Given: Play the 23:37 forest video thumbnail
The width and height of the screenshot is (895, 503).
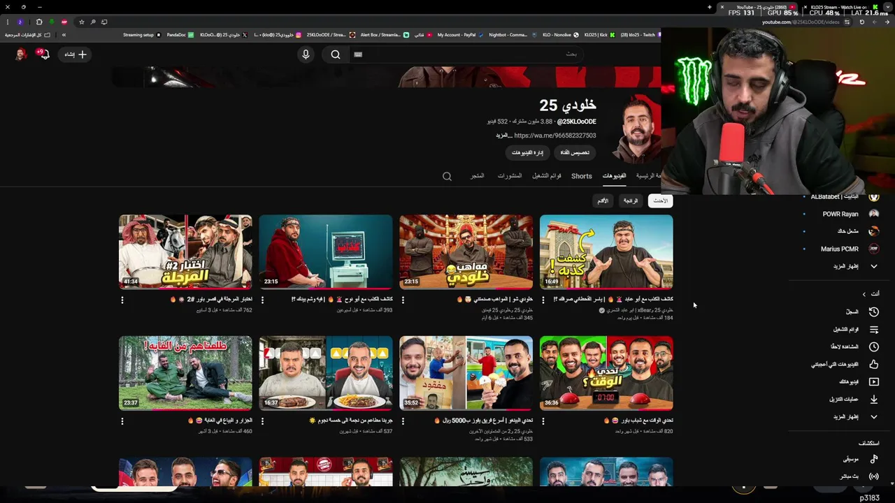Looking at the screenshot, I should click(185, 373).
